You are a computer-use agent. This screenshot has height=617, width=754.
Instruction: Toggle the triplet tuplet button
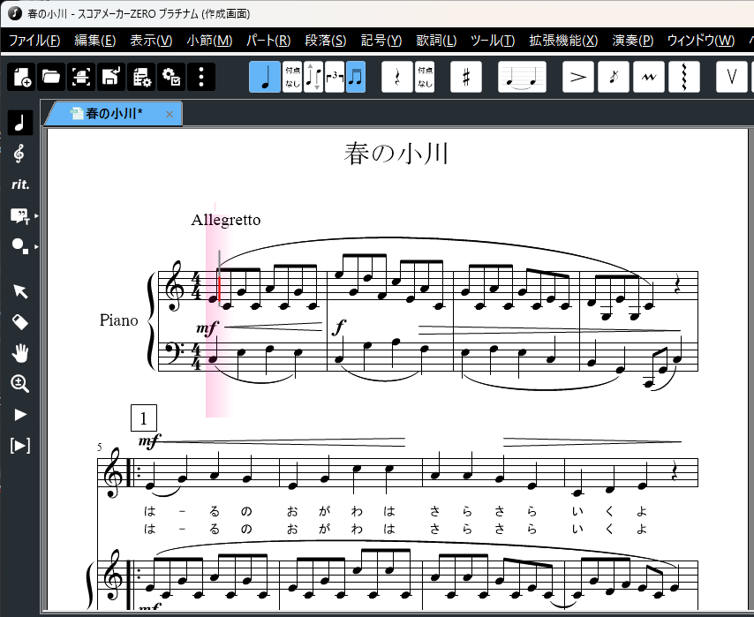click(335, 77)
